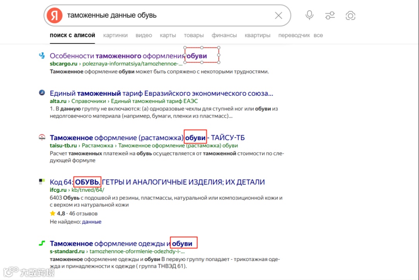
Task: Click the alta.ru site favicon
Action: [42, 93]
